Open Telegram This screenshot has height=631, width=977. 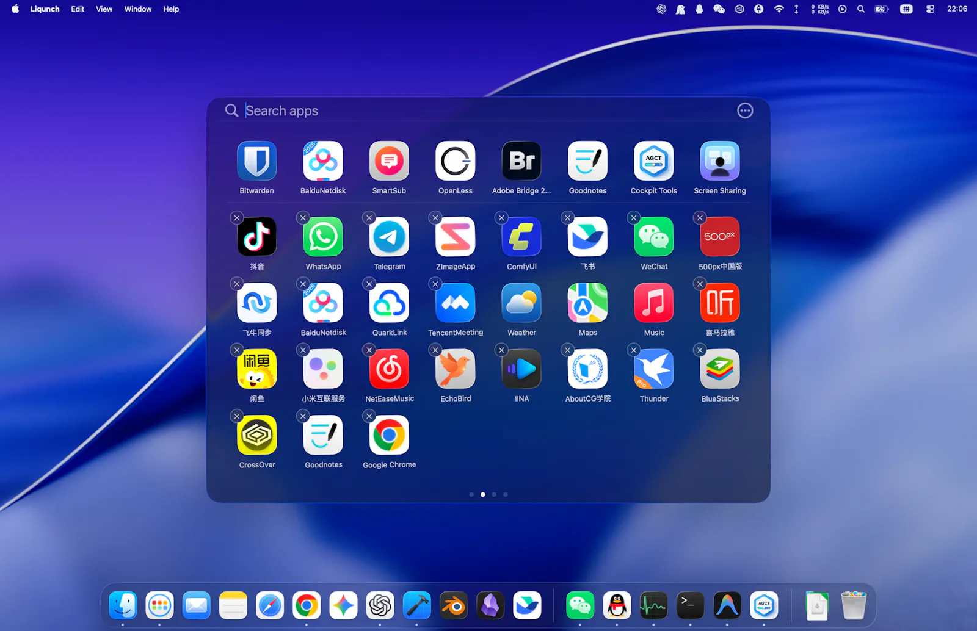[389, 237]
